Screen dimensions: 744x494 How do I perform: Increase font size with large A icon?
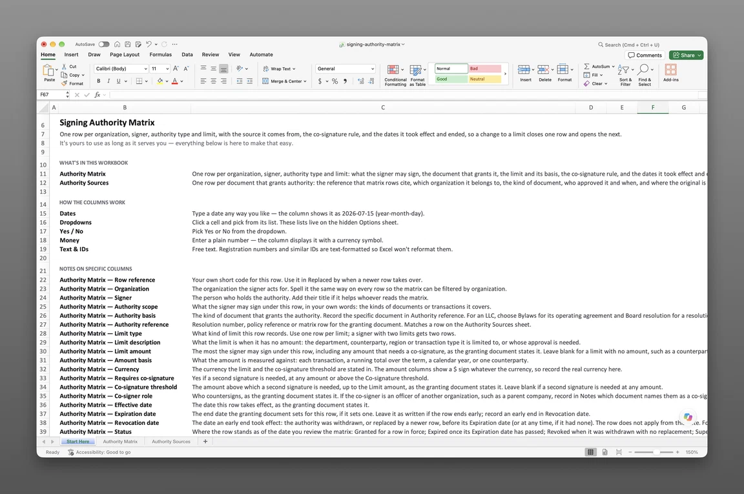tap(176, 69)
